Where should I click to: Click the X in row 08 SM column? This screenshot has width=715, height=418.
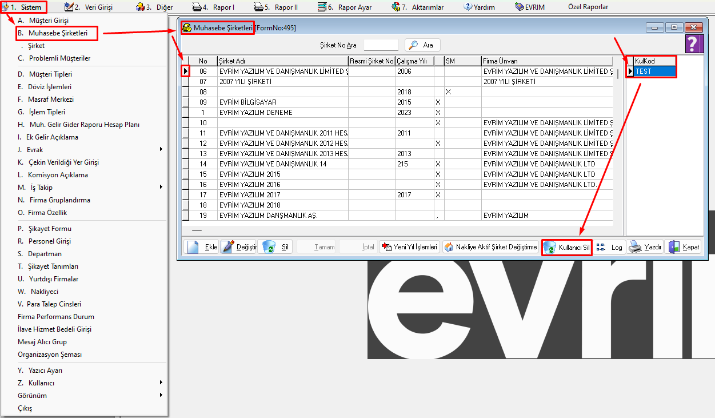[449, 92]
